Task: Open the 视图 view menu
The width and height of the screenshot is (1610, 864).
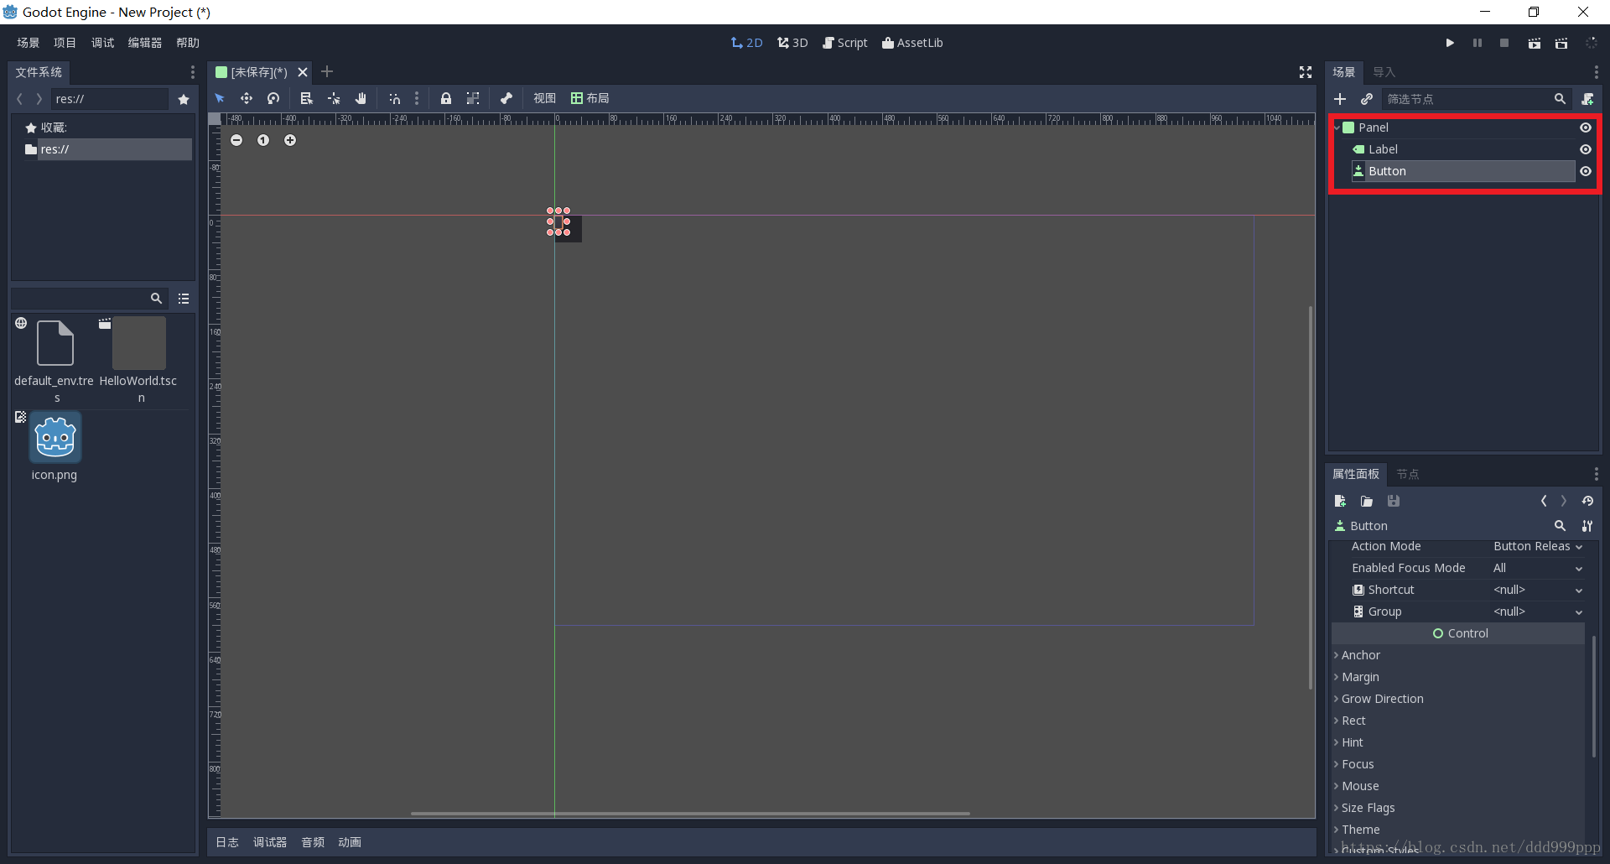Action: 544,98
